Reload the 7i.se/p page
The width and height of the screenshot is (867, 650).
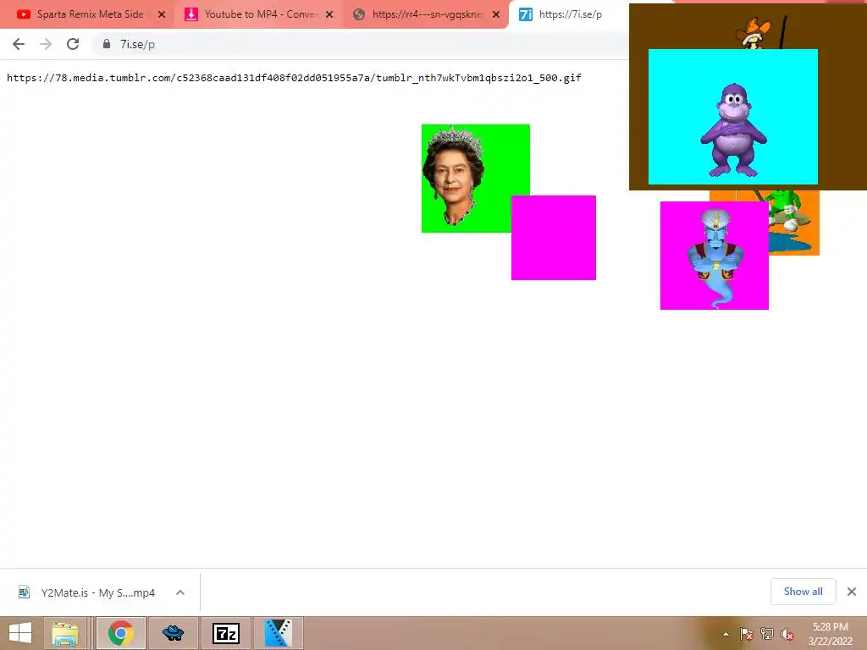(x=73, y=44)
